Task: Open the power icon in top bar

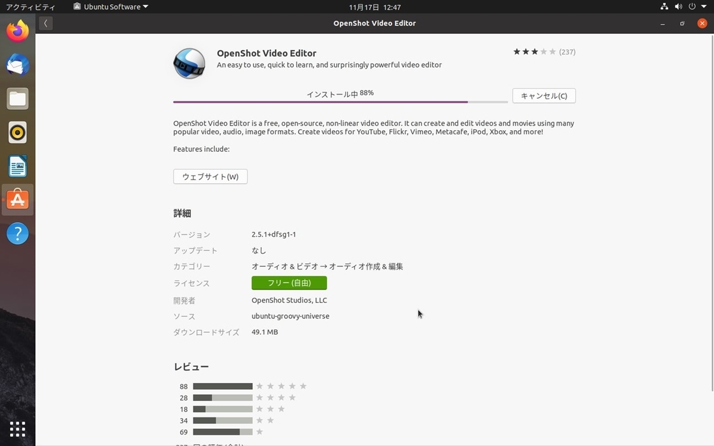Action: point(692,7)
